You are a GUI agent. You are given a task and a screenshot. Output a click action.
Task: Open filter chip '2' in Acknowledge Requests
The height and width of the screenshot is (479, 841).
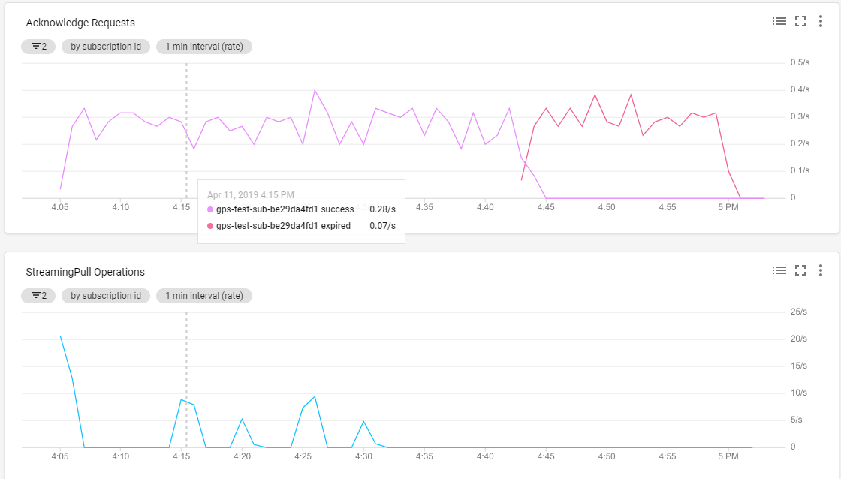click(x=38, y=47)
